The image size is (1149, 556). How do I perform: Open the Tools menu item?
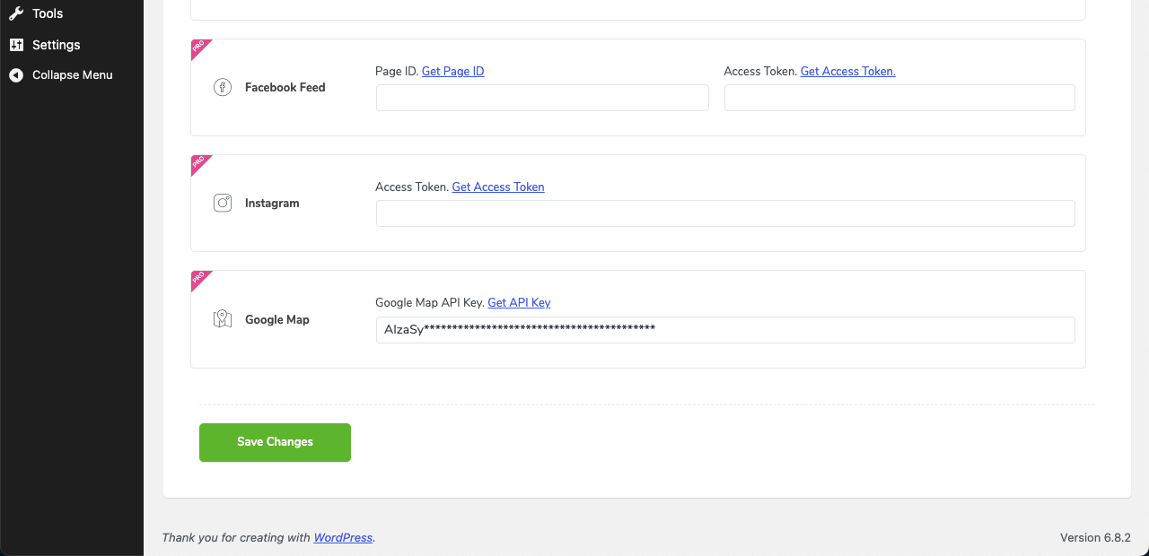point(72,13)
